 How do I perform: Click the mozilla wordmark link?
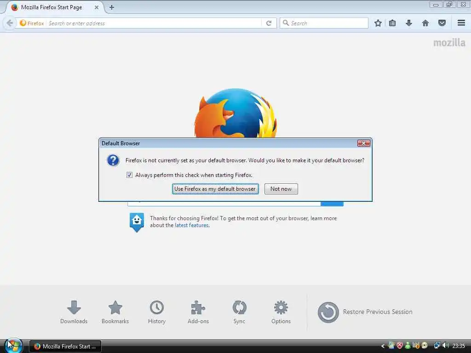click(x=449, y=43)
